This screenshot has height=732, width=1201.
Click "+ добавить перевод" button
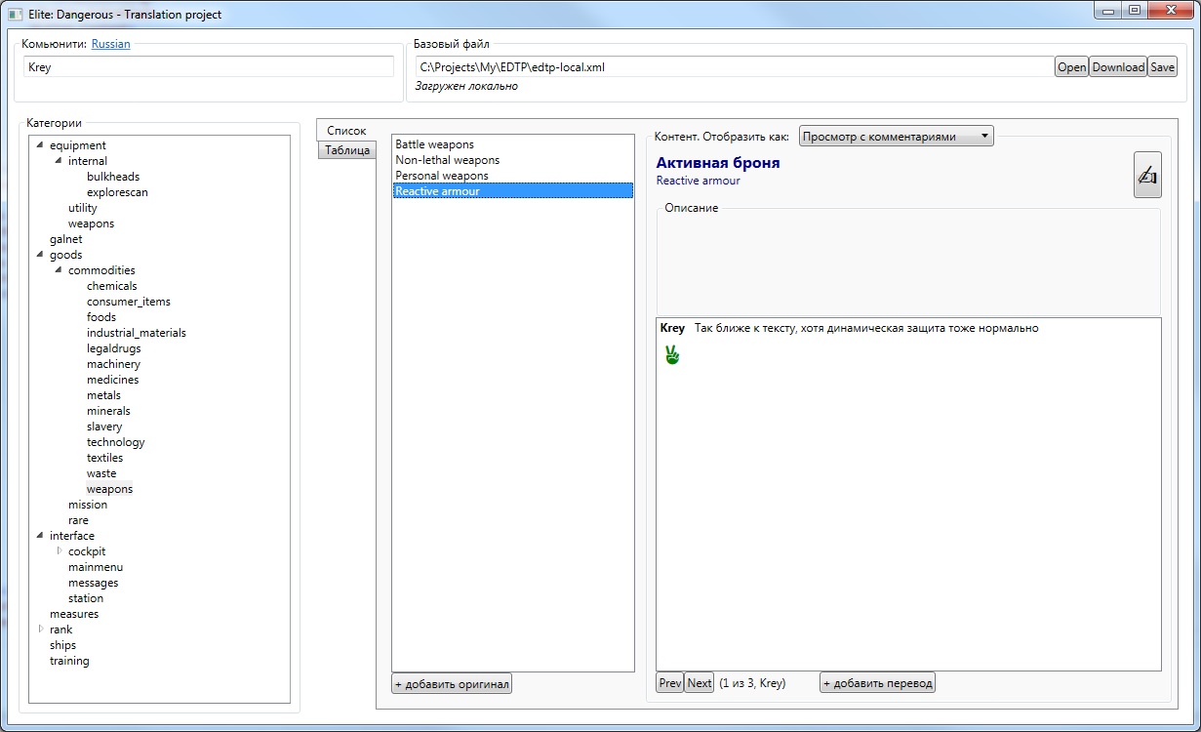878,683
